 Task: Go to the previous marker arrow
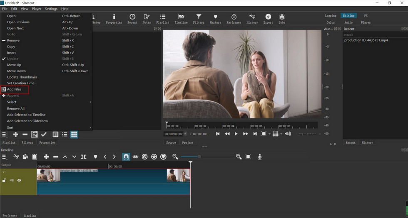pyautogui.click(x=105, y=157)
